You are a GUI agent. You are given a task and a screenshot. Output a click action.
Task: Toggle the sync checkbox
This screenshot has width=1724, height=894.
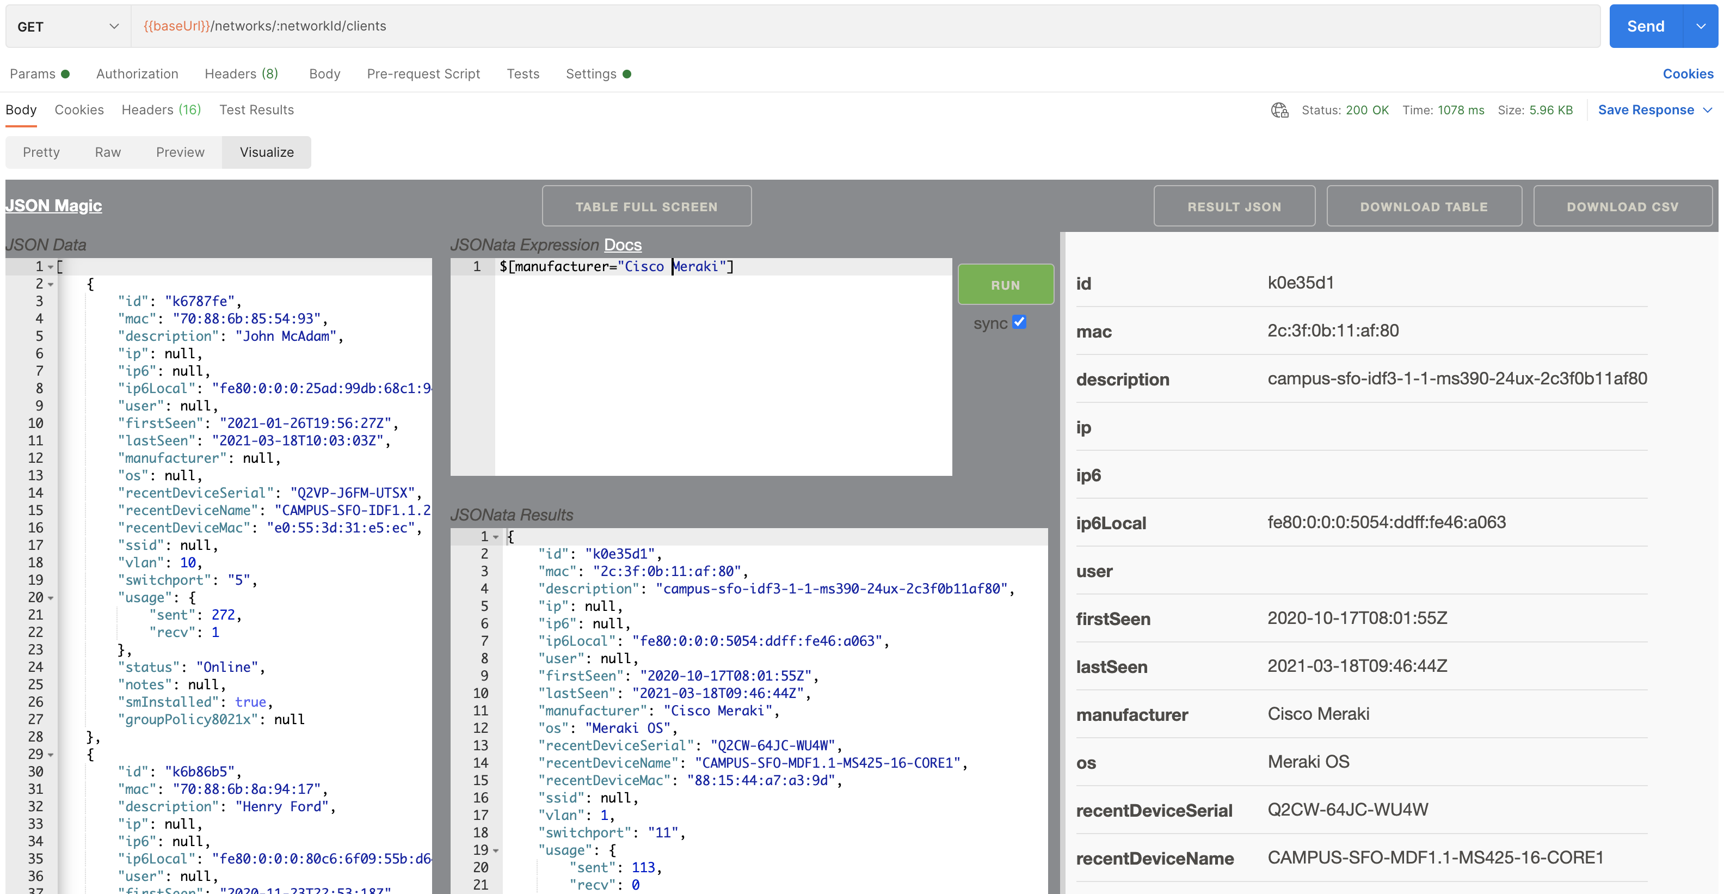1019,322
